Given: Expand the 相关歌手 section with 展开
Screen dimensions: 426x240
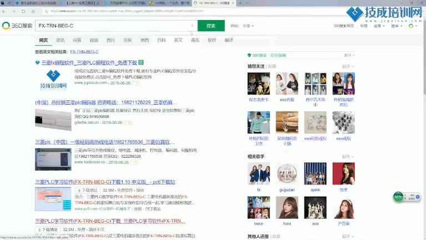Looking at the screenshot, I should pyautogui.click(x=348, y=157).
